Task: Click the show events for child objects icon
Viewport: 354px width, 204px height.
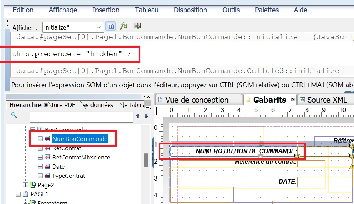Action: tap(111, 26)
